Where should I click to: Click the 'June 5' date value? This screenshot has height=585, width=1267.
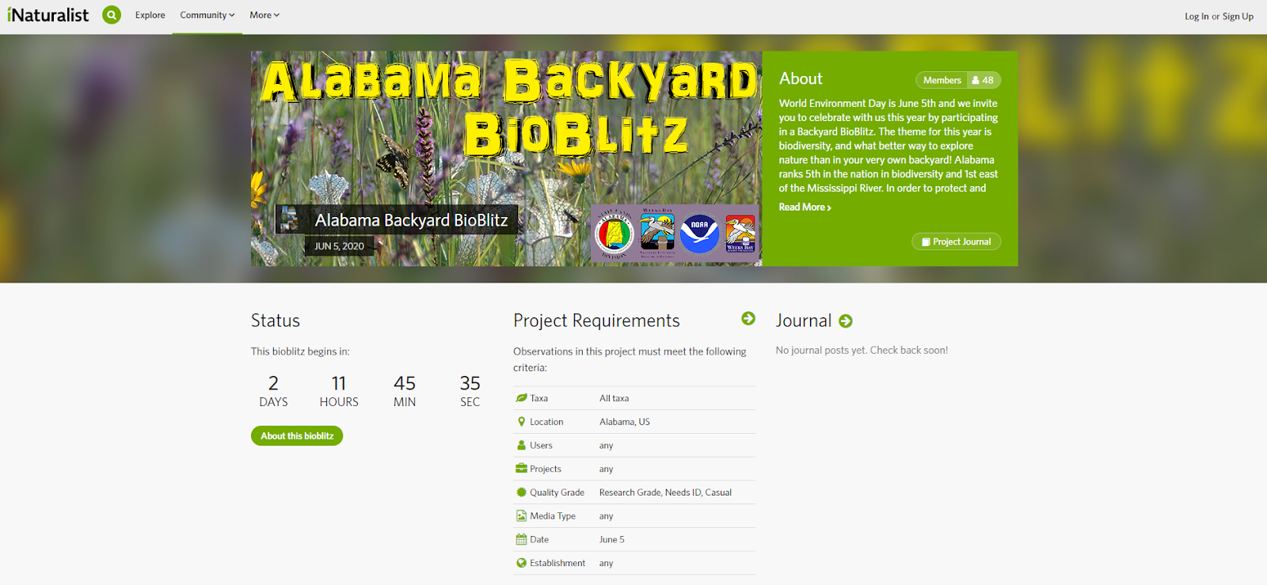click(612, 539)
